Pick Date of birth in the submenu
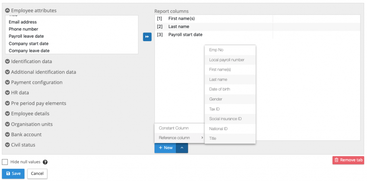This screenshot has height=181, width=367. tap(220, 89)
